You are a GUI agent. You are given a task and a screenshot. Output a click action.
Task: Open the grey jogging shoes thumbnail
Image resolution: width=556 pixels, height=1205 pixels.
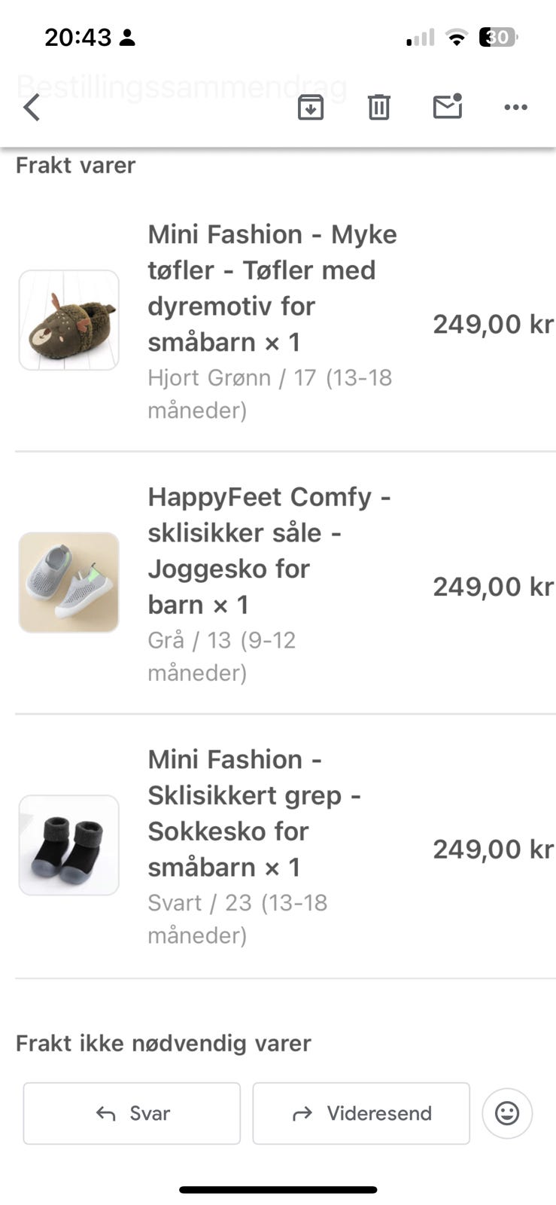click(x=68, y=582)
